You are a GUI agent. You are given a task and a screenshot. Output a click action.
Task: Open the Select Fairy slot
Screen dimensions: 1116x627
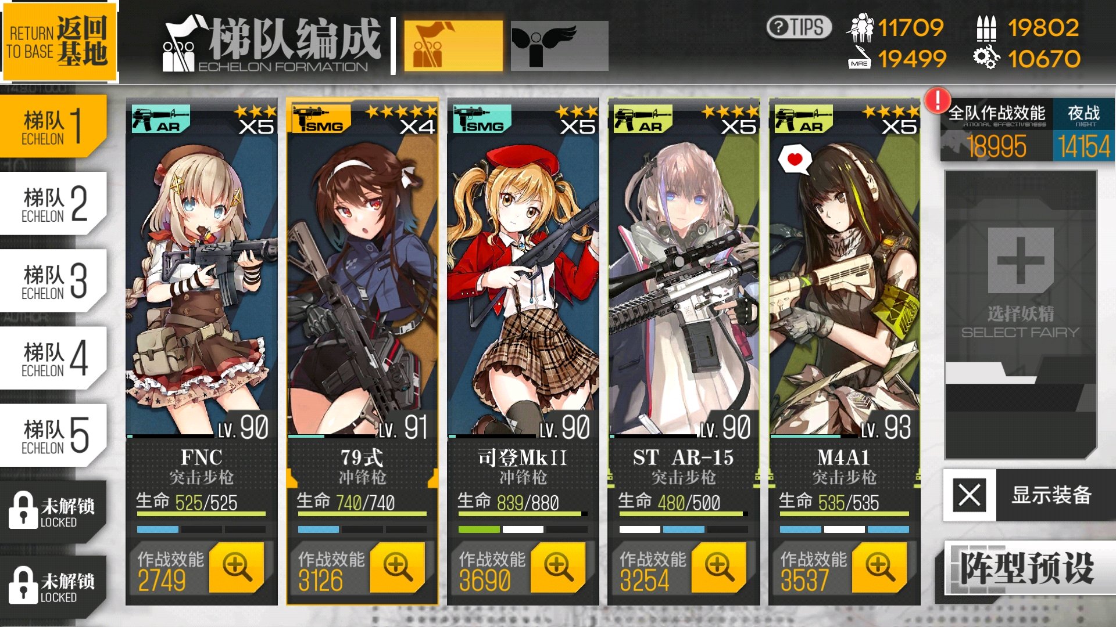1021,313
